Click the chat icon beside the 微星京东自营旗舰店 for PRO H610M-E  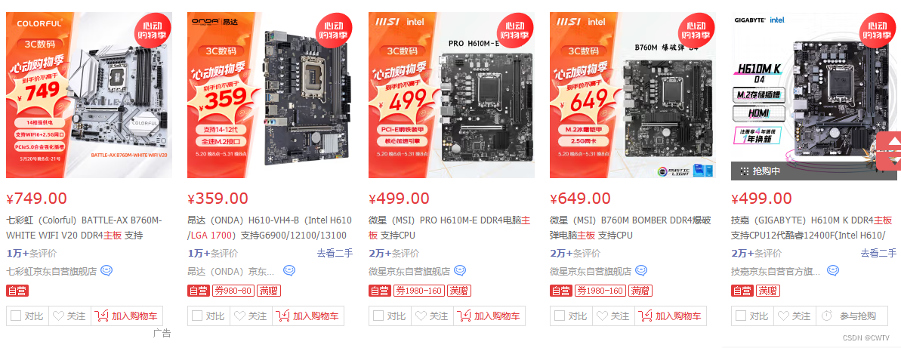[x=460, y=270]
